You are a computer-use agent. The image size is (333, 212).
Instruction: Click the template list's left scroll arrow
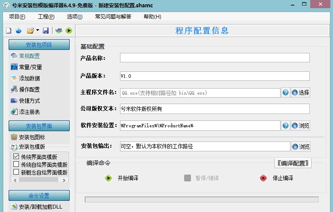click(x=15, y=180)
